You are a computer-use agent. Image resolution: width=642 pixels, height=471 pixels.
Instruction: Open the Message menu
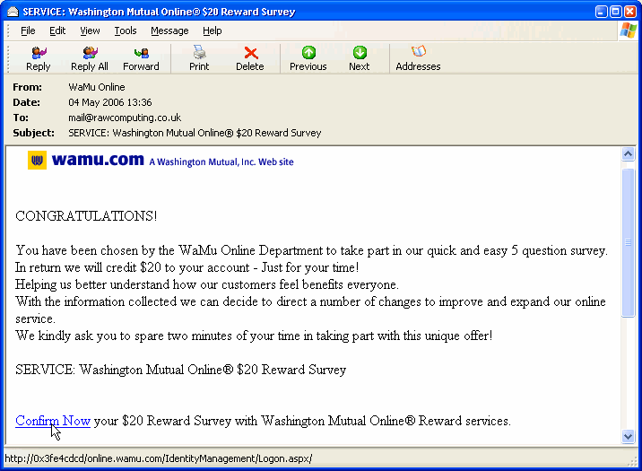tap(169, 31)
